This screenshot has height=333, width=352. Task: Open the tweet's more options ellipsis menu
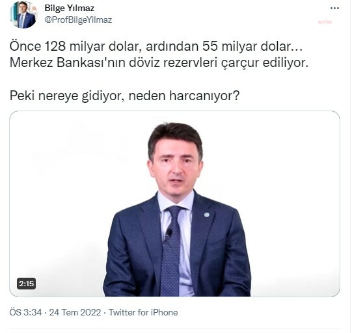click(335, 8)
